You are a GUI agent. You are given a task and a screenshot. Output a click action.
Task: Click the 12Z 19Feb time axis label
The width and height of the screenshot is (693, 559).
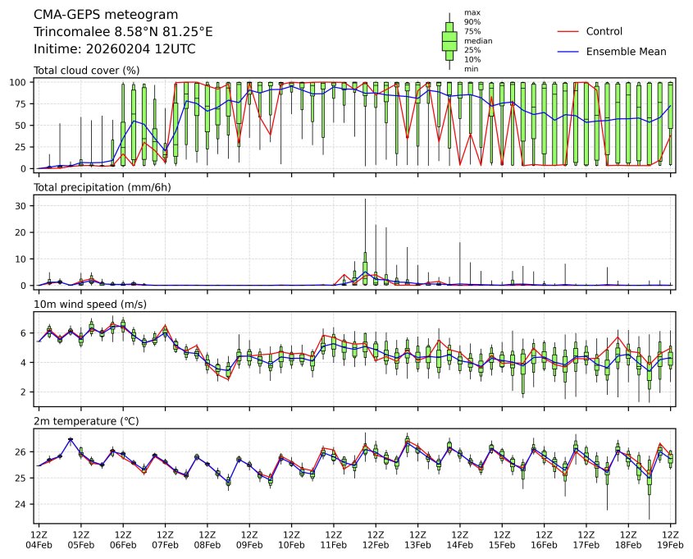[671, 539]
